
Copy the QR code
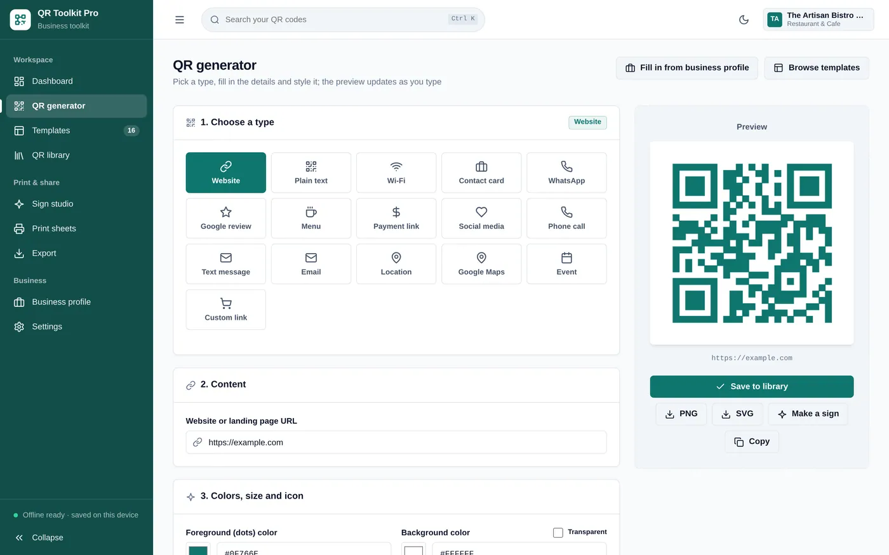pos(752,441)
